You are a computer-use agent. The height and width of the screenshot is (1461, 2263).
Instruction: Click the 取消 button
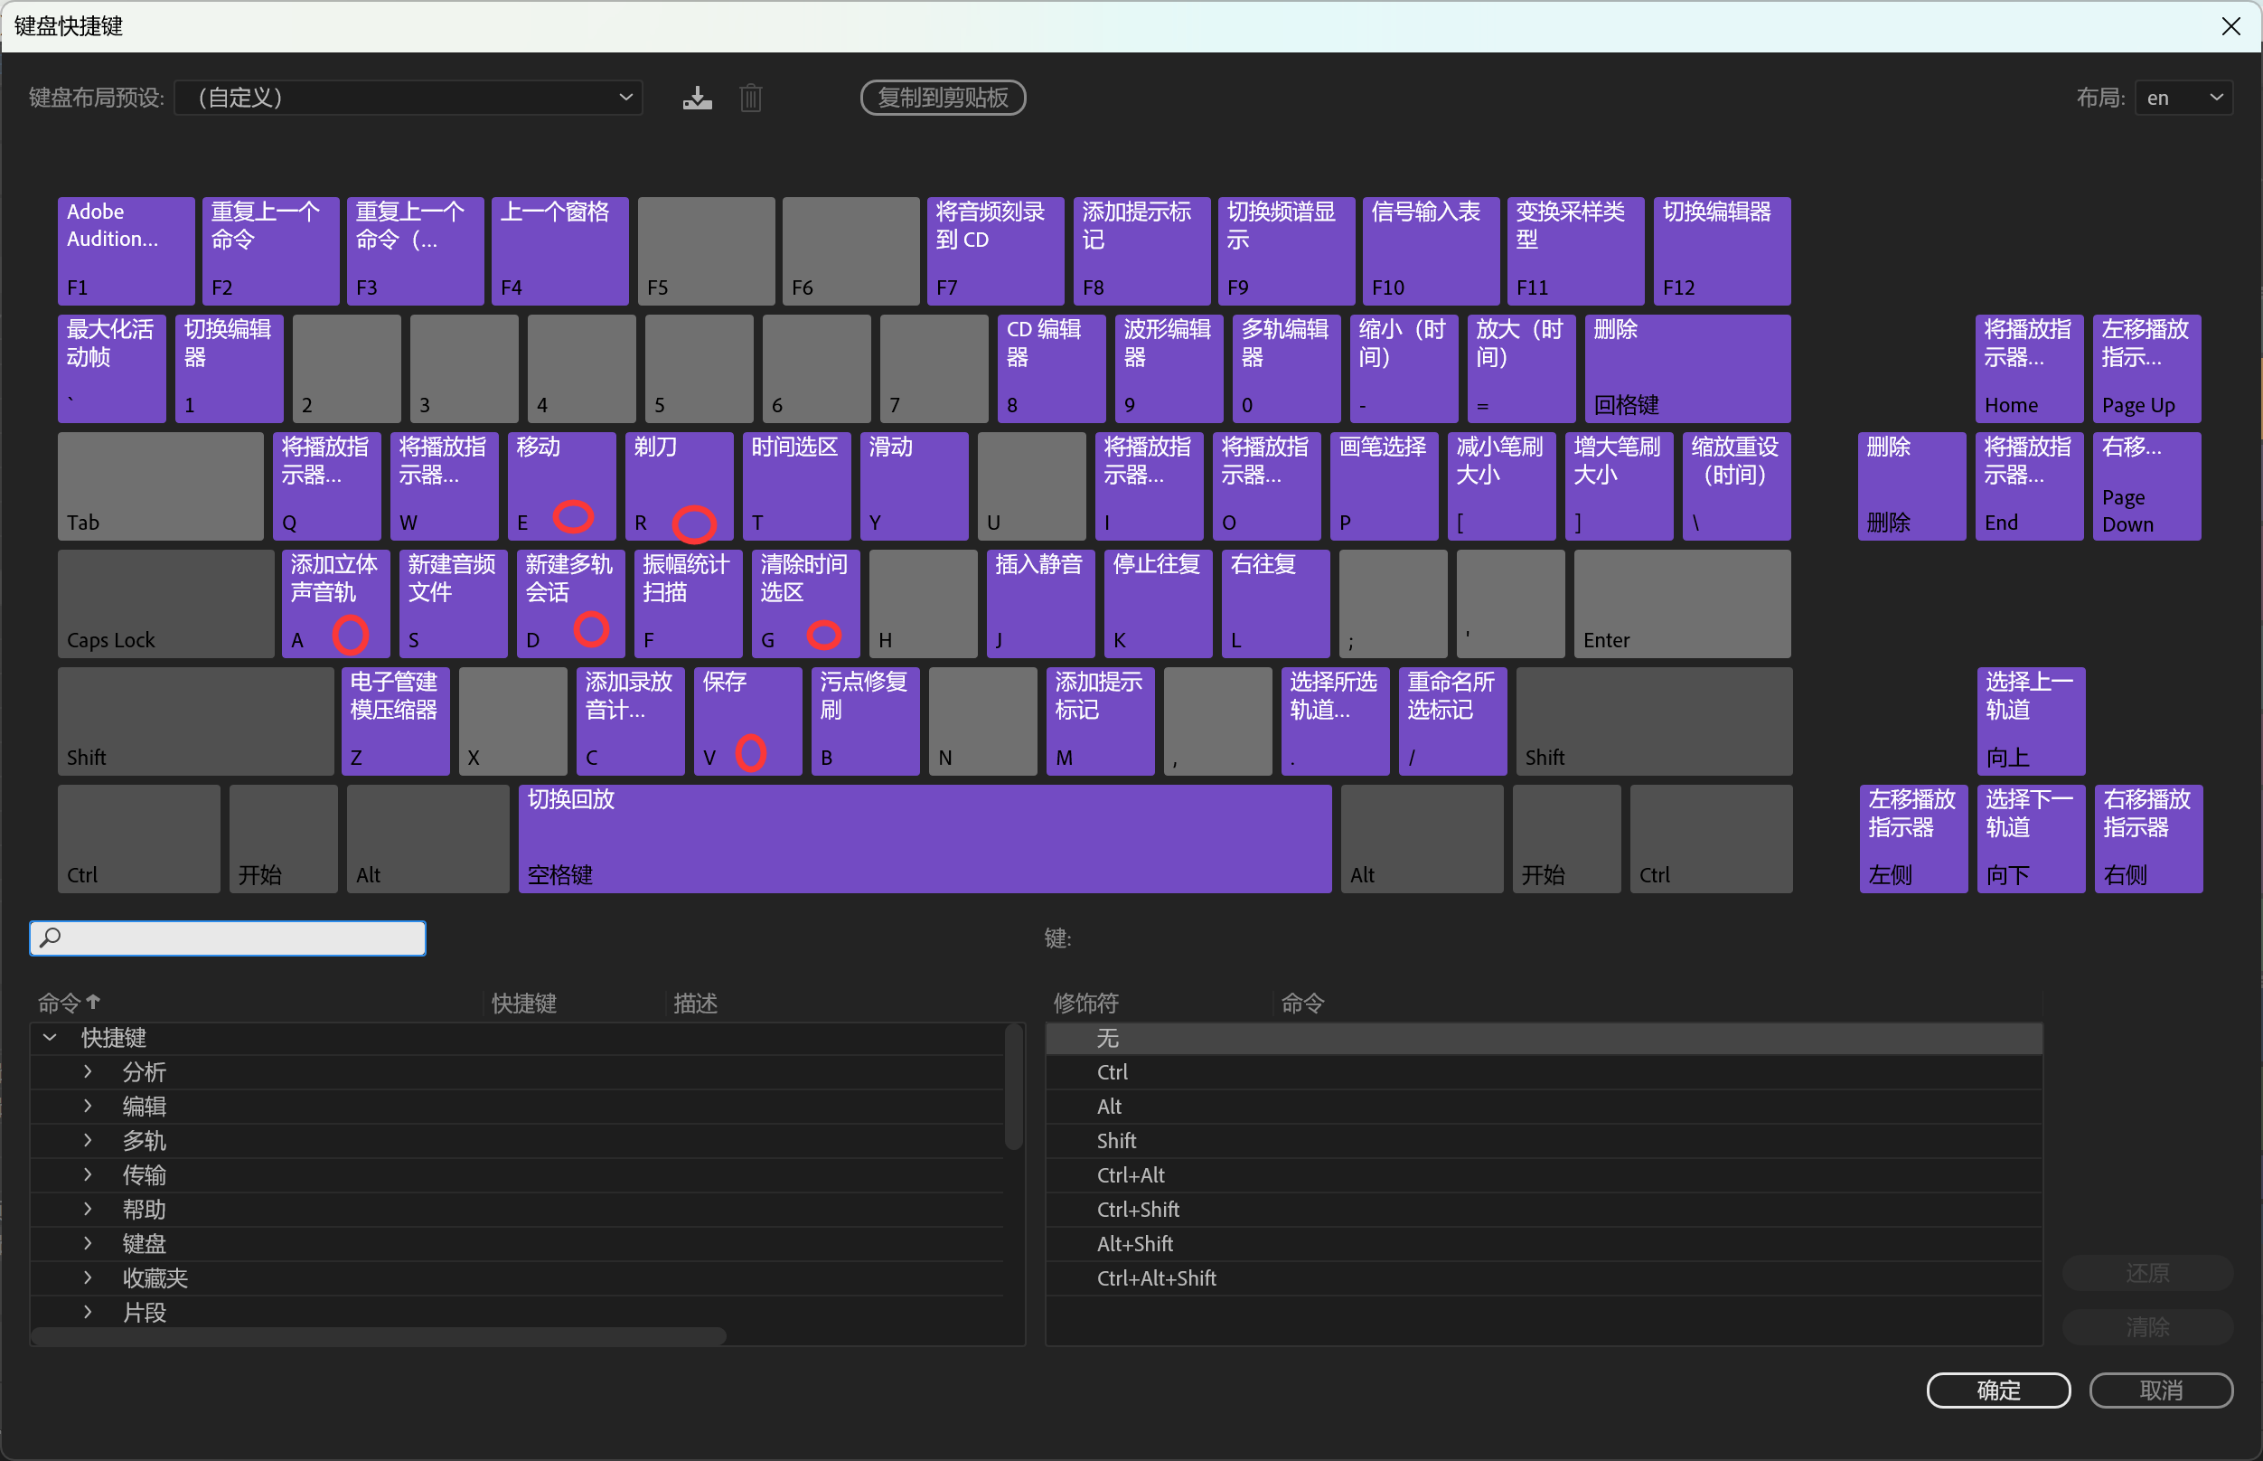pos(2161,1390)
